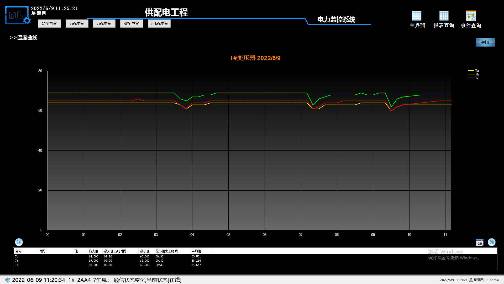Toggle the Ta yellow legend entry
This screenshot has height=284, width=504.
[474, 71]
